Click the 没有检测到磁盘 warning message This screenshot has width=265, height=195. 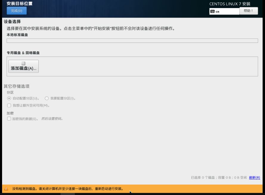point(68,189)
